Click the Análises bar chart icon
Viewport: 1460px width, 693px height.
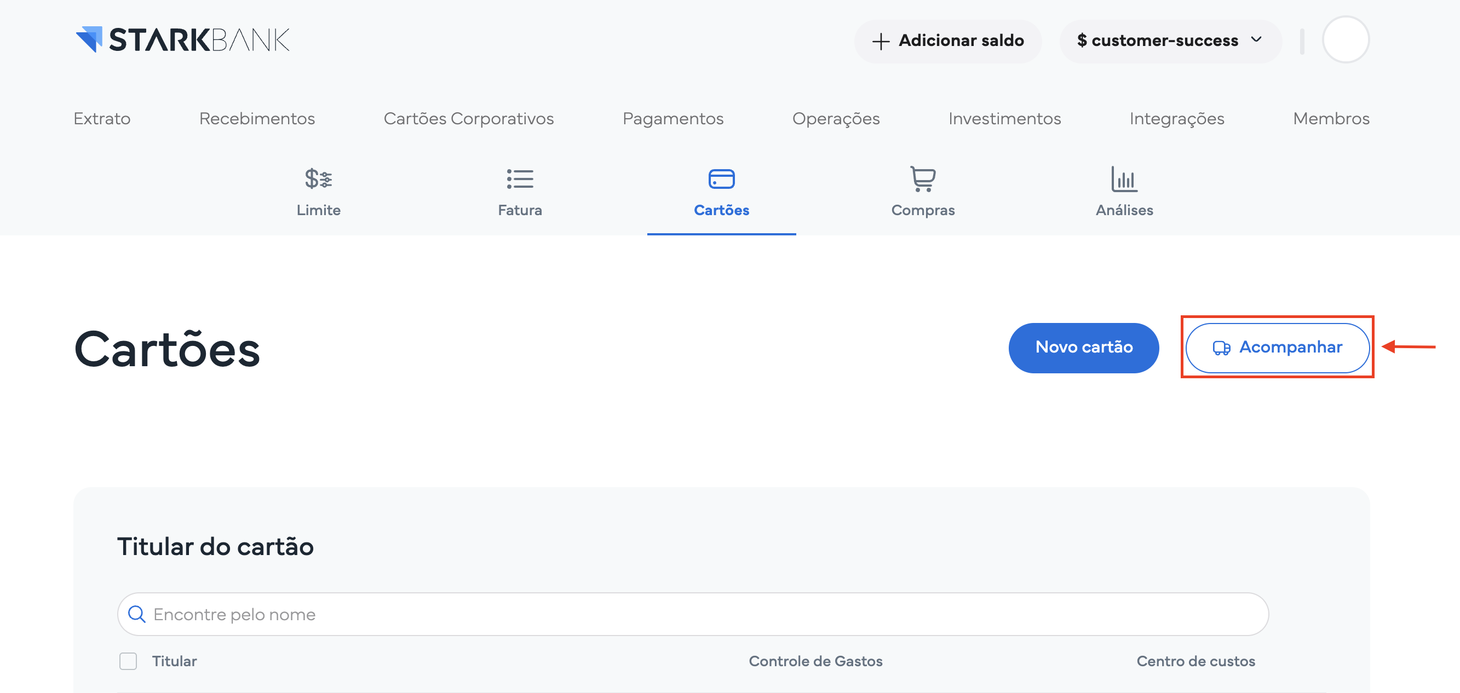[x=1124, y=178]
